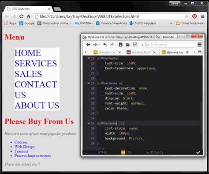Open the Web Design product link
209x174 pixels.
25,147
